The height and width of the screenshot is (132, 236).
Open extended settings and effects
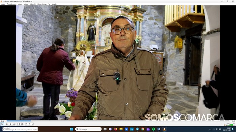click(22, 124)
